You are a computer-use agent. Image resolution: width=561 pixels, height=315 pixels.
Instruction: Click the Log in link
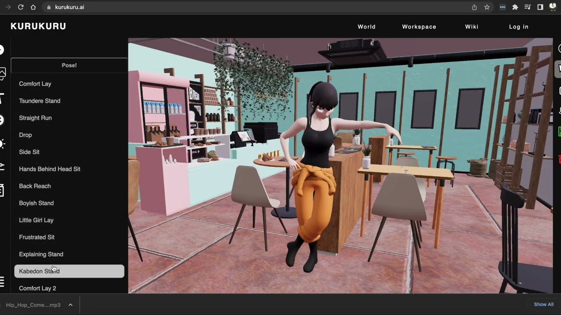[518, 27]
